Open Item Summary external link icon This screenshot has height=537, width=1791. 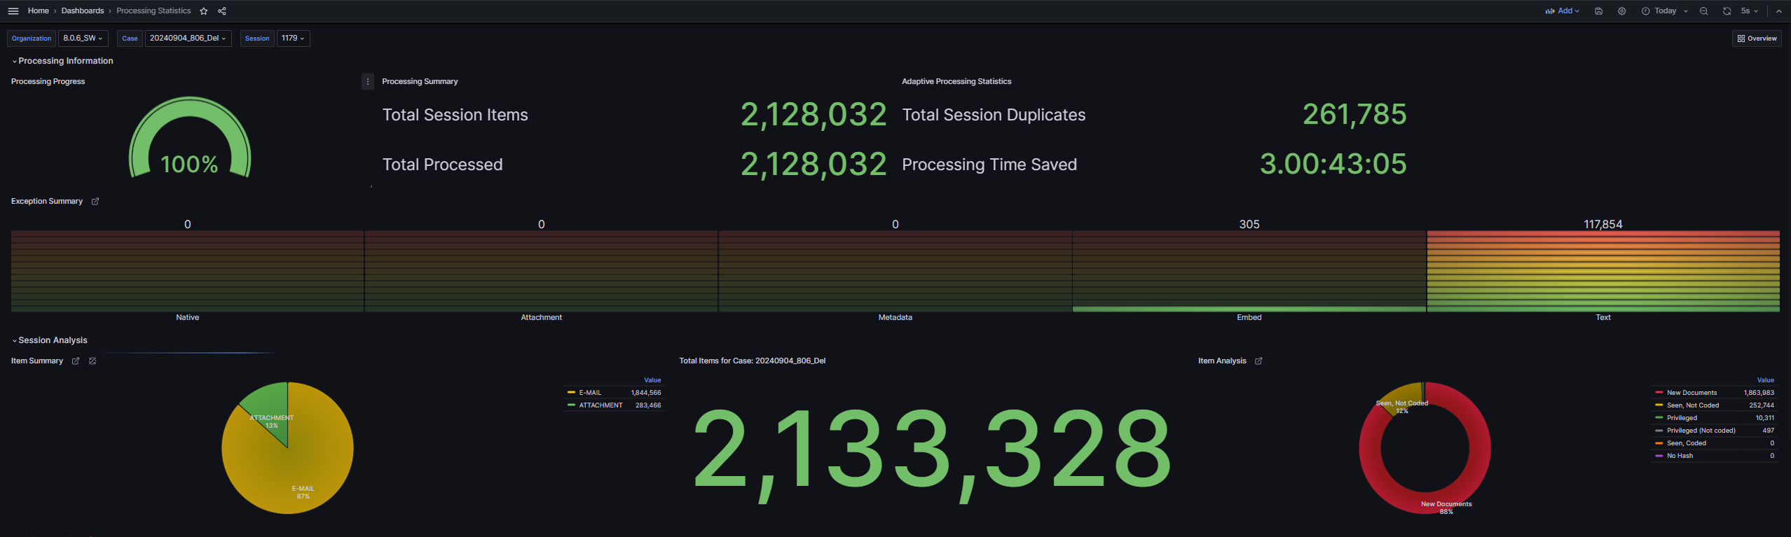point(76,361)
